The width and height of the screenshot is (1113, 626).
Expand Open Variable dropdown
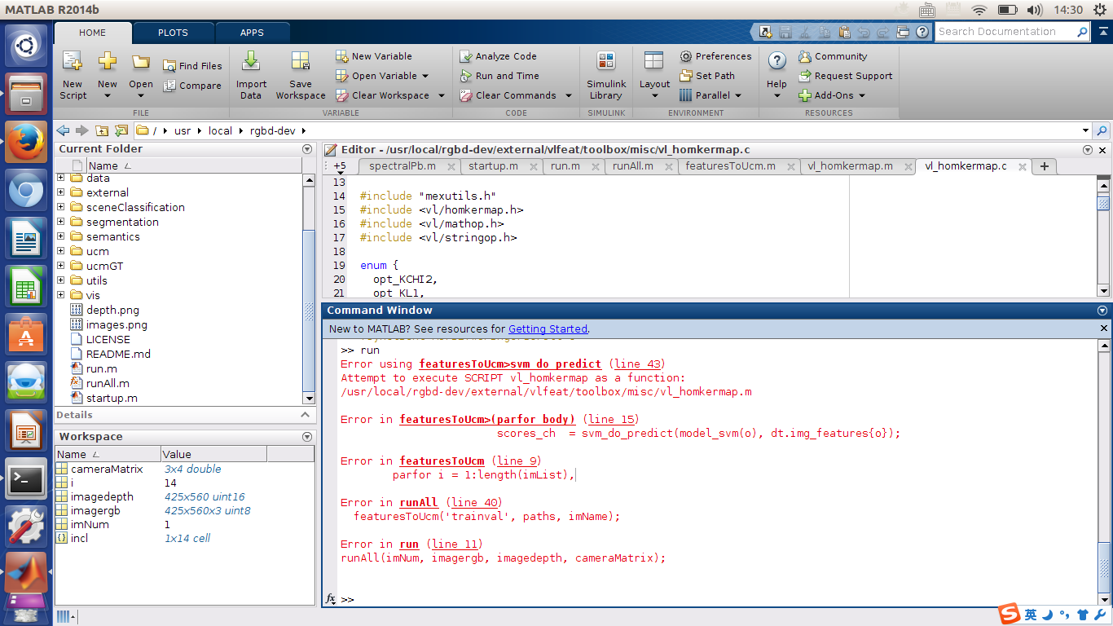(x=425, y=76)
